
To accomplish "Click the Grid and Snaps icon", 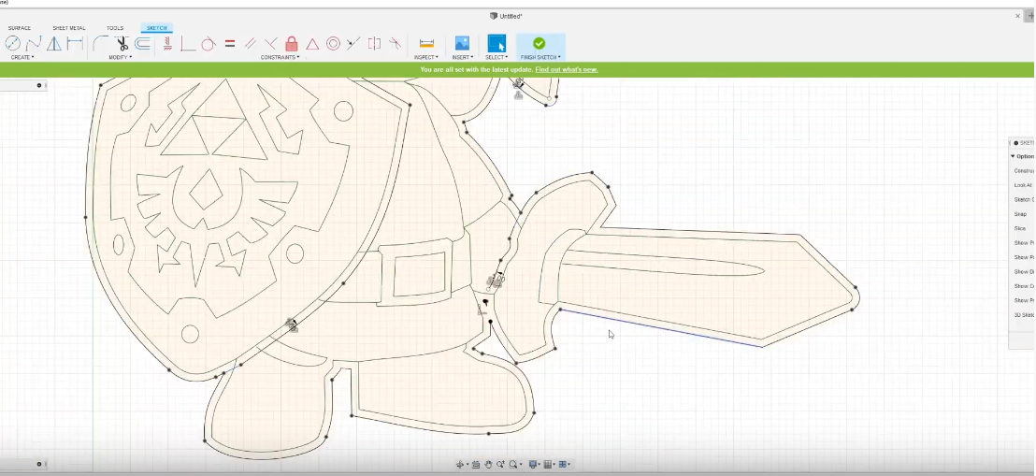I will click(x=547, y=465).
